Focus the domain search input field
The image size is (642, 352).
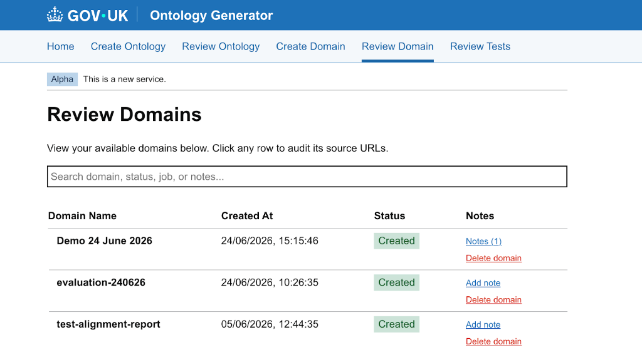coord(307,177)
